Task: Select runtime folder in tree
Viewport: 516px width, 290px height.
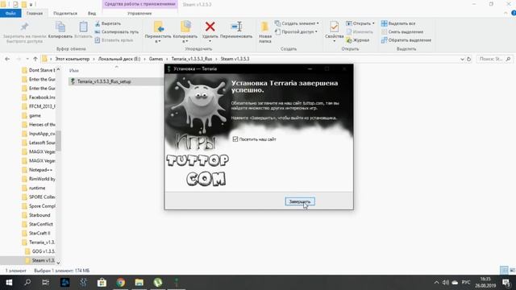Action: click(x=33, y=188)
